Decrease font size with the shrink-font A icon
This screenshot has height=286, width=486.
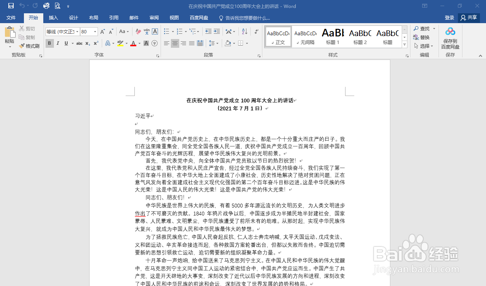[x=111, y=31]
